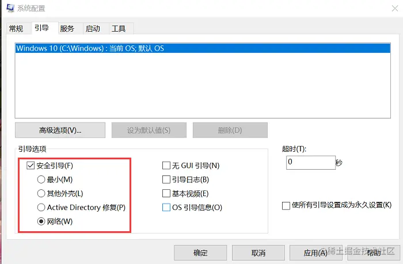The width and height of the screenshot is (403, 264).
Task: Select the 最小(M) radio option
Action: coord(41,179)
